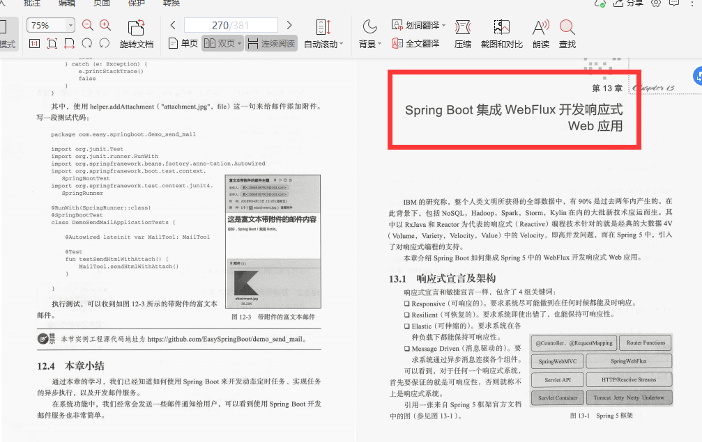Select the zoom in magnifier tool
Image resolution: width=702 pixels, height=442 pixels.
coord(103,25)
